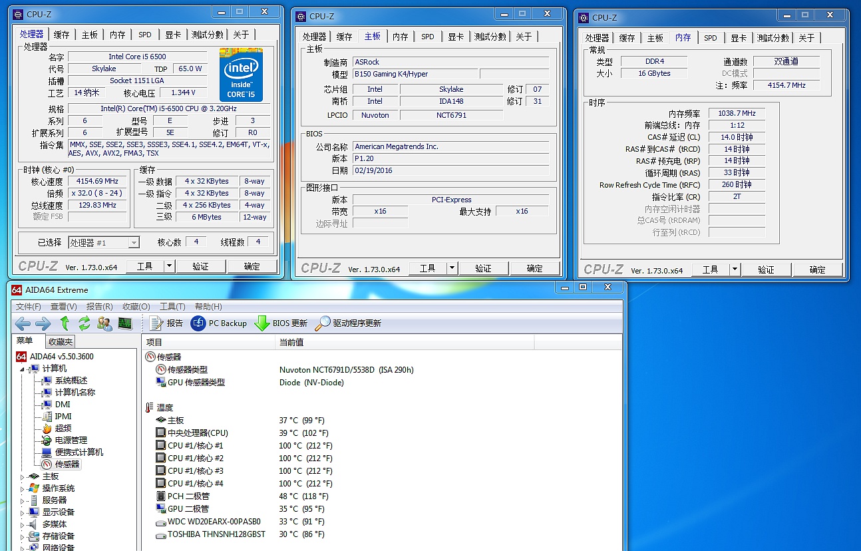Click the users icon in the AIDA64 toolbar

click(104, 324)
